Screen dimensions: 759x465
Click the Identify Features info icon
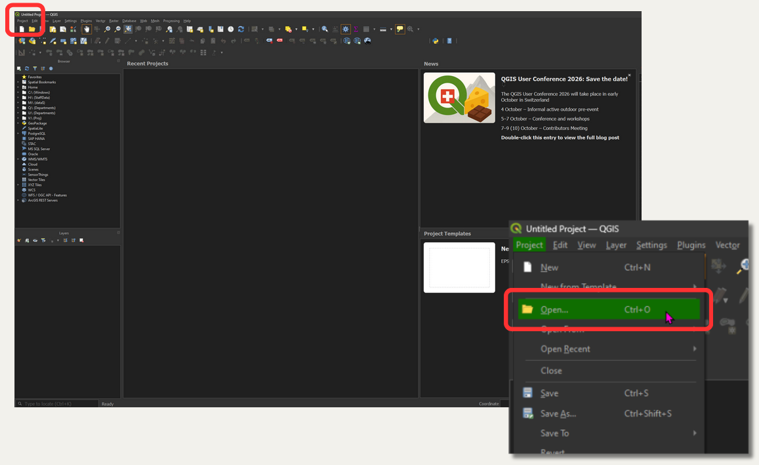pyautogui.click(x=325, y=29)
